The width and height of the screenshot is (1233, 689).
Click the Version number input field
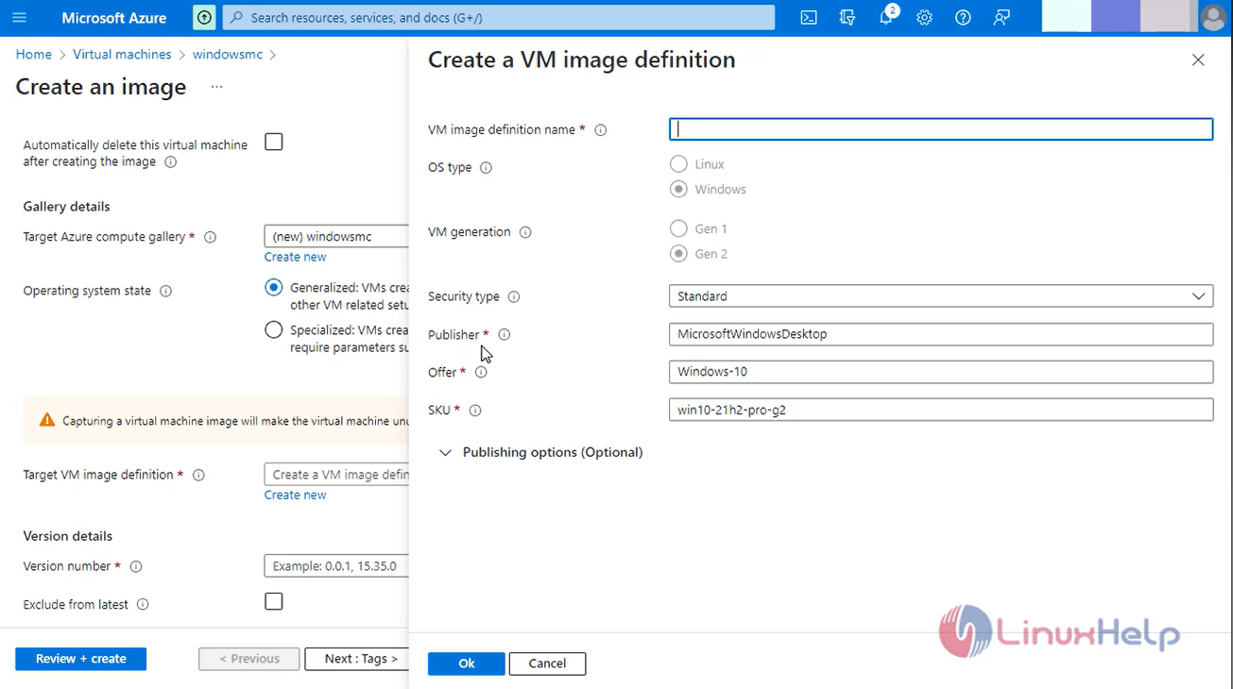(x=336, y=566)
